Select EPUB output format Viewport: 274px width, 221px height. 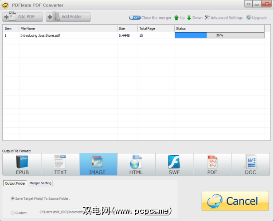click(x=22, y=164)
